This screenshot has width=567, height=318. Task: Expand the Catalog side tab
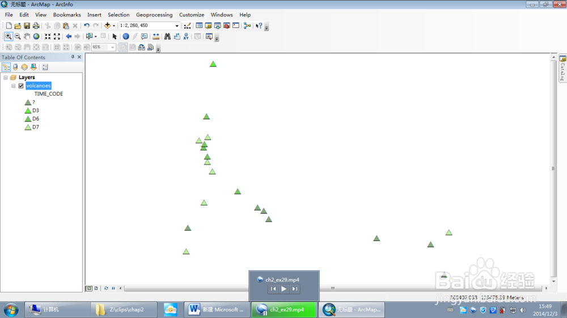[x=562, y=68]
